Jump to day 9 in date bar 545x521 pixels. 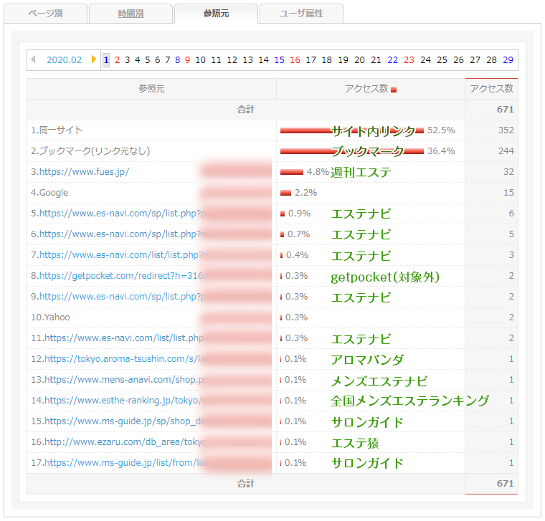(x=187, y=60)
